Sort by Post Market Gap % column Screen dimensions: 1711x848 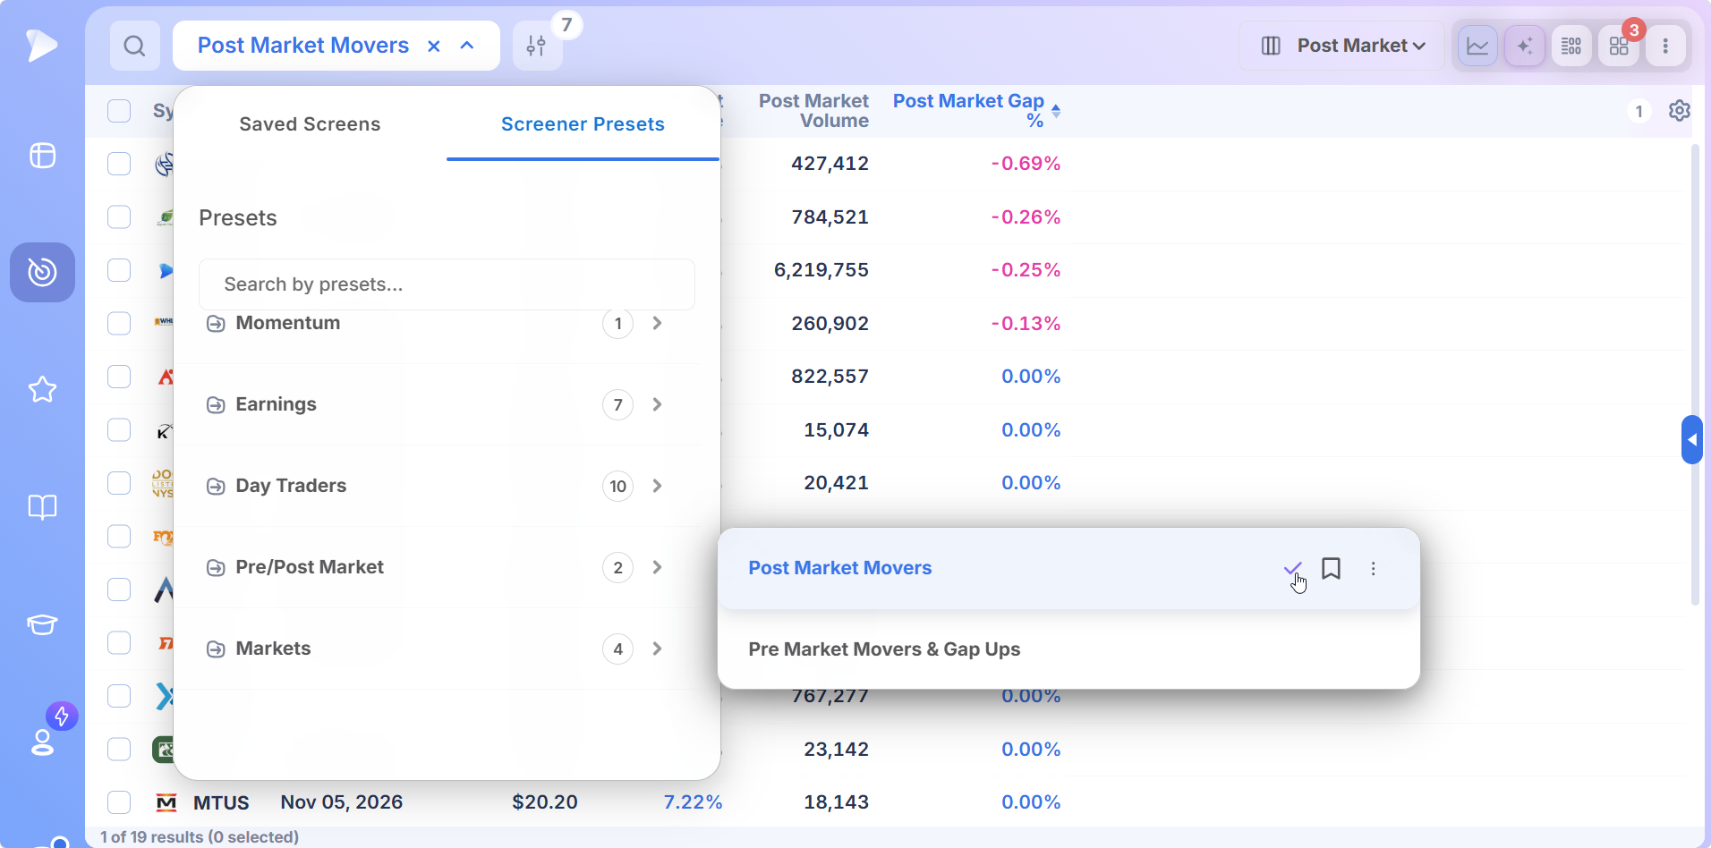point(976,111)
